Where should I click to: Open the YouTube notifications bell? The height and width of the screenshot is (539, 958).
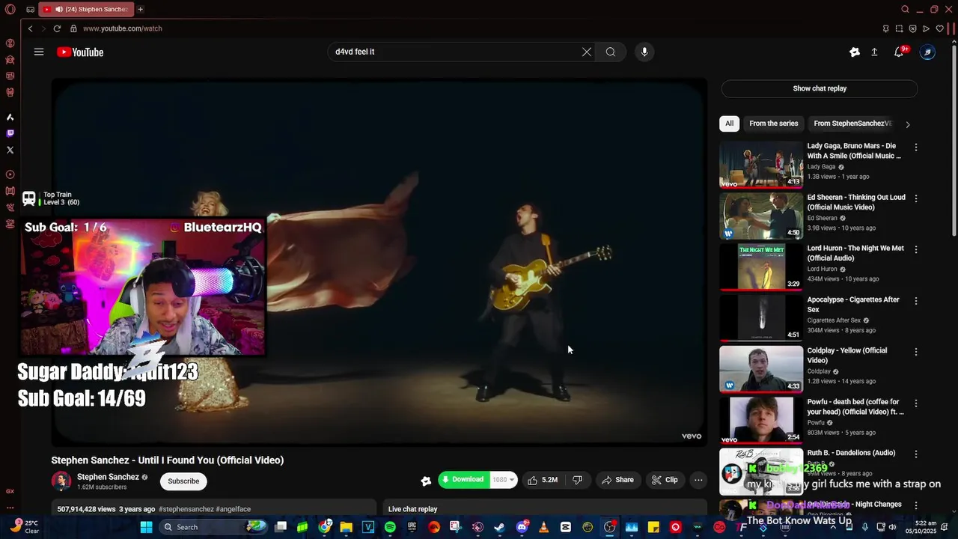pos(899,52)
